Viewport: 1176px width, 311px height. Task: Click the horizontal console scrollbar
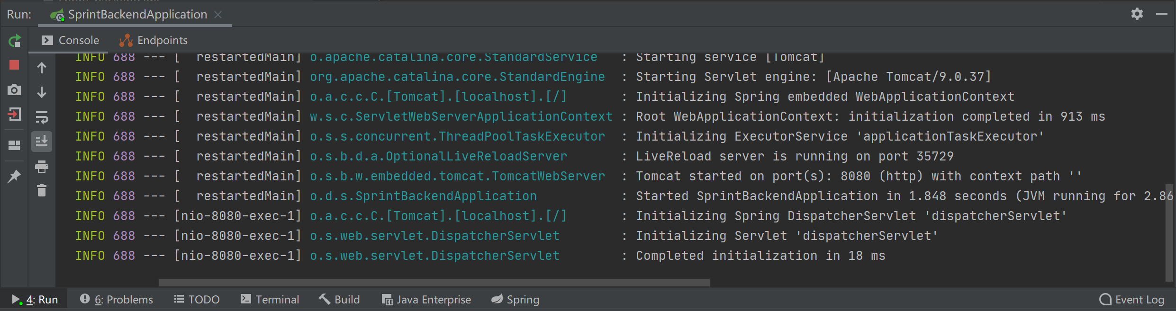pos(434,283)
